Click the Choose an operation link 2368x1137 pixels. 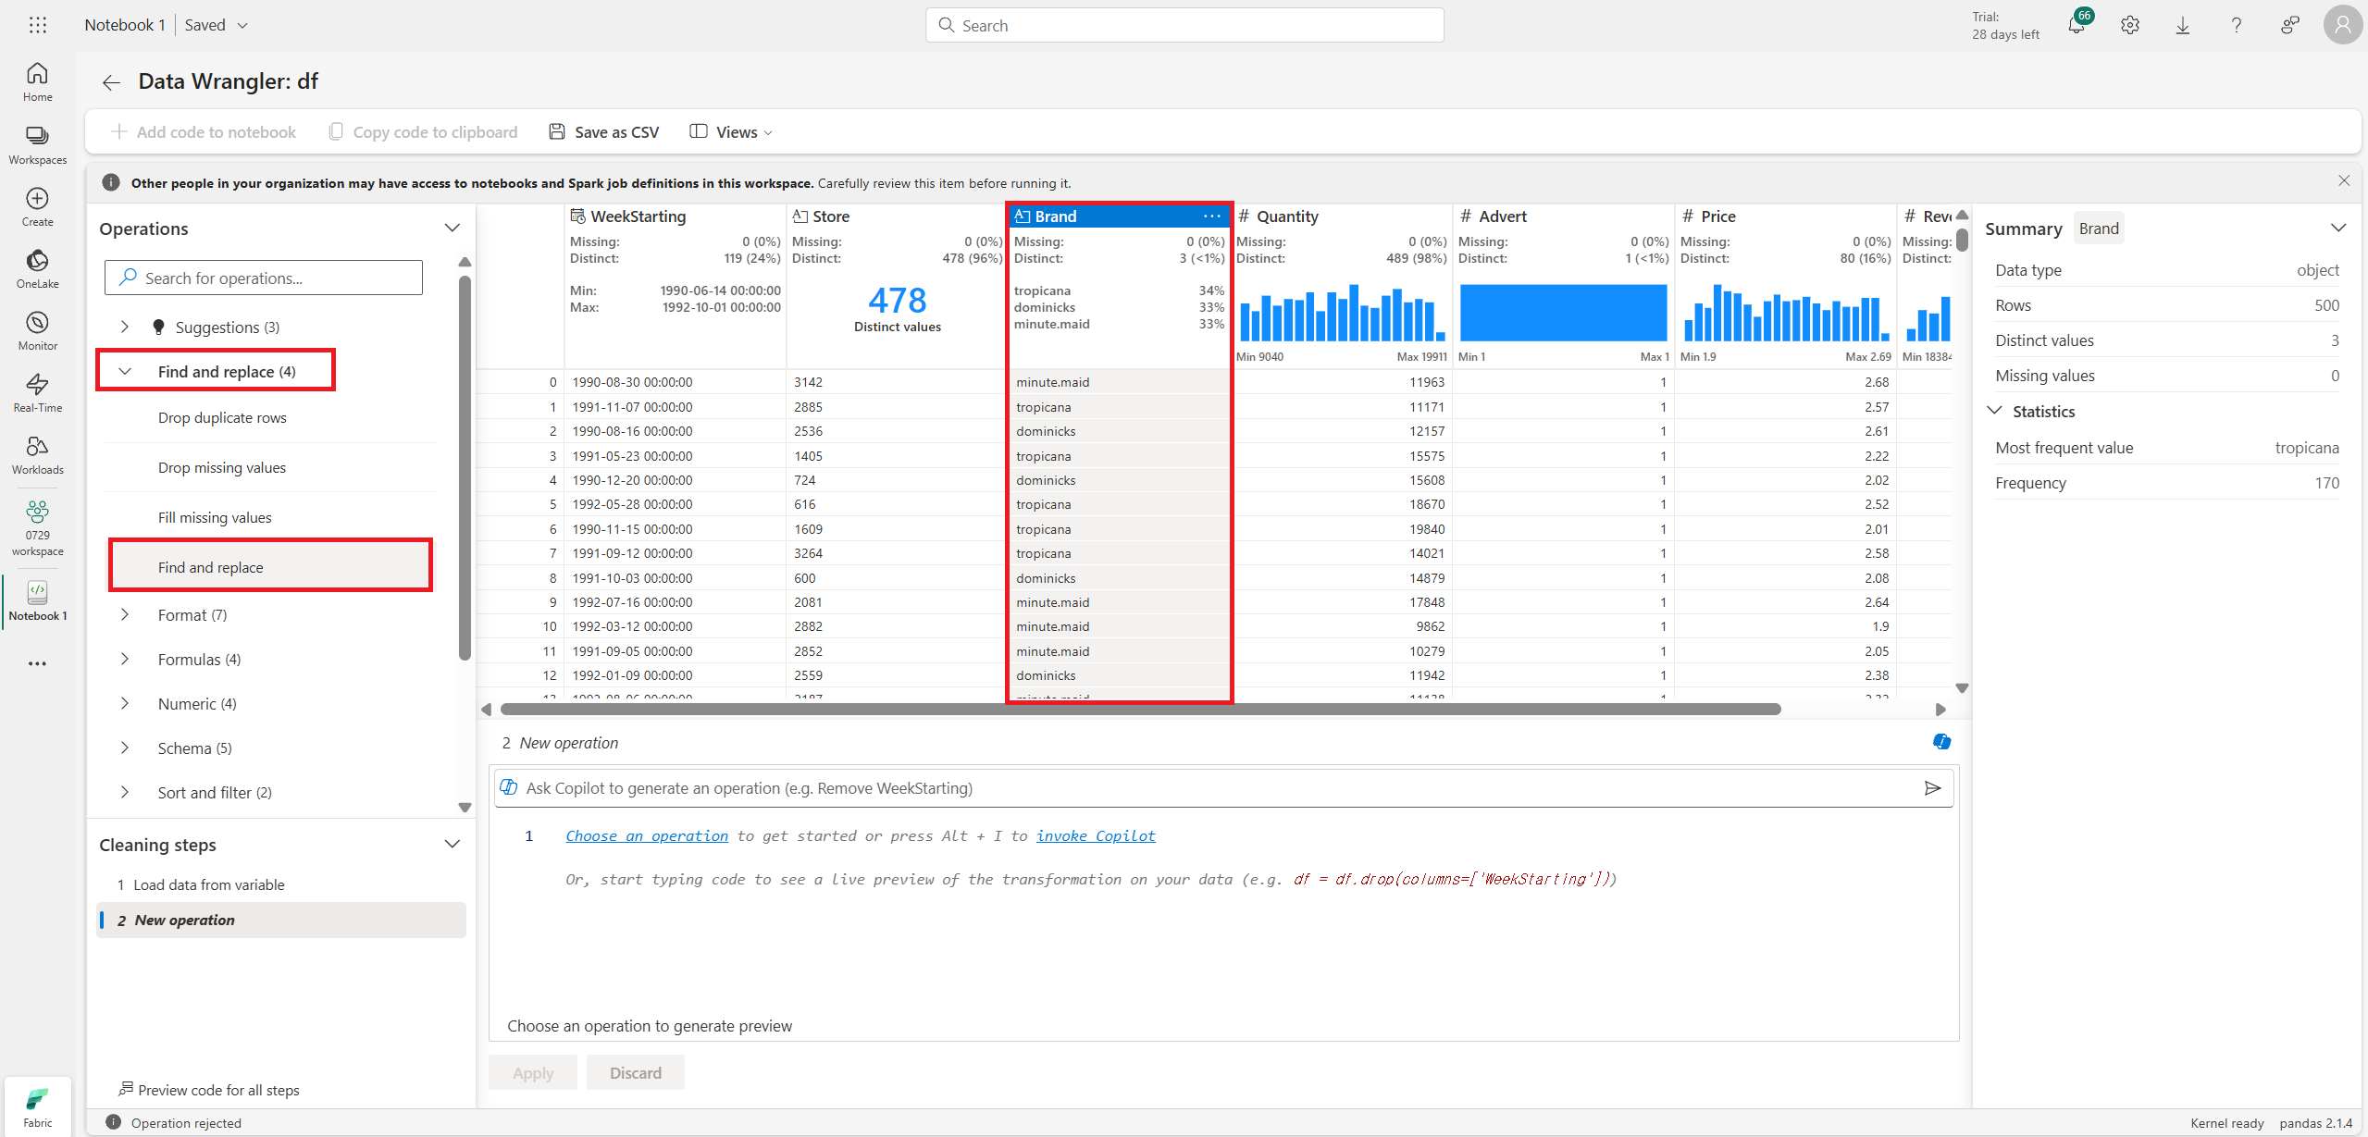(x=647, y=835)
